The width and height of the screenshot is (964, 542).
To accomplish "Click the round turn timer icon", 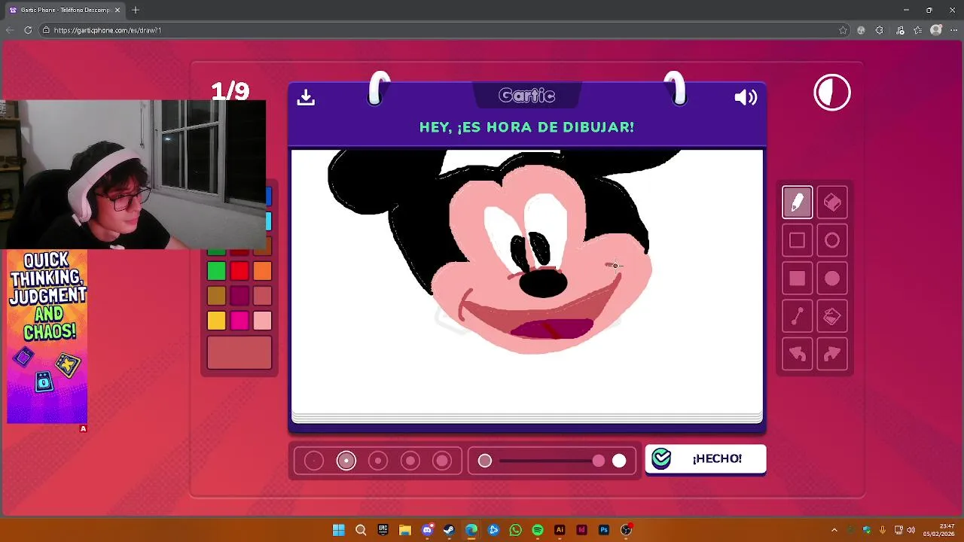I will 832,93.
